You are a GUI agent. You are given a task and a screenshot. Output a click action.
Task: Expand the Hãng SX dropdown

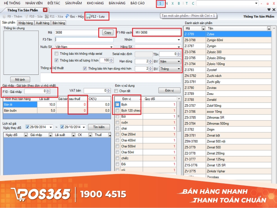click(179, 47)
